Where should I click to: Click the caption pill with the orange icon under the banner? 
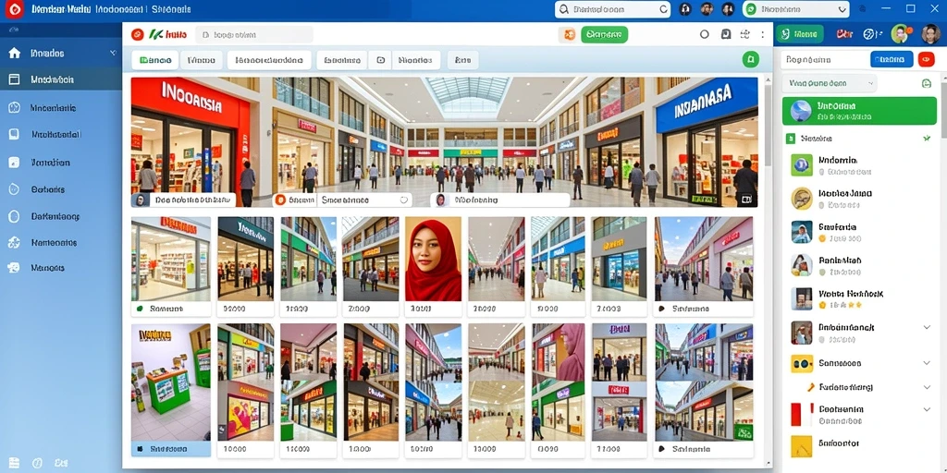coord(342,200)
